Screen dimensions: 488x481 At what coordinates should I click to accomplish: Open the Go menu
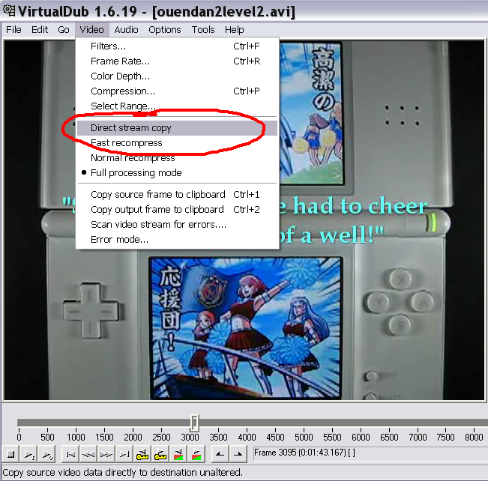tap(64, 29)
